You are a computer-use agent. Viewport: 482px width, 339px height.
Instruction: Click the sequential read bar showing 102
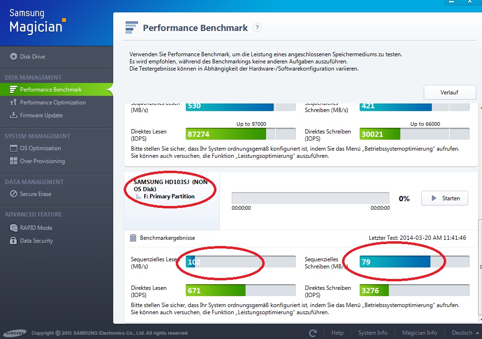click(241, 262)
